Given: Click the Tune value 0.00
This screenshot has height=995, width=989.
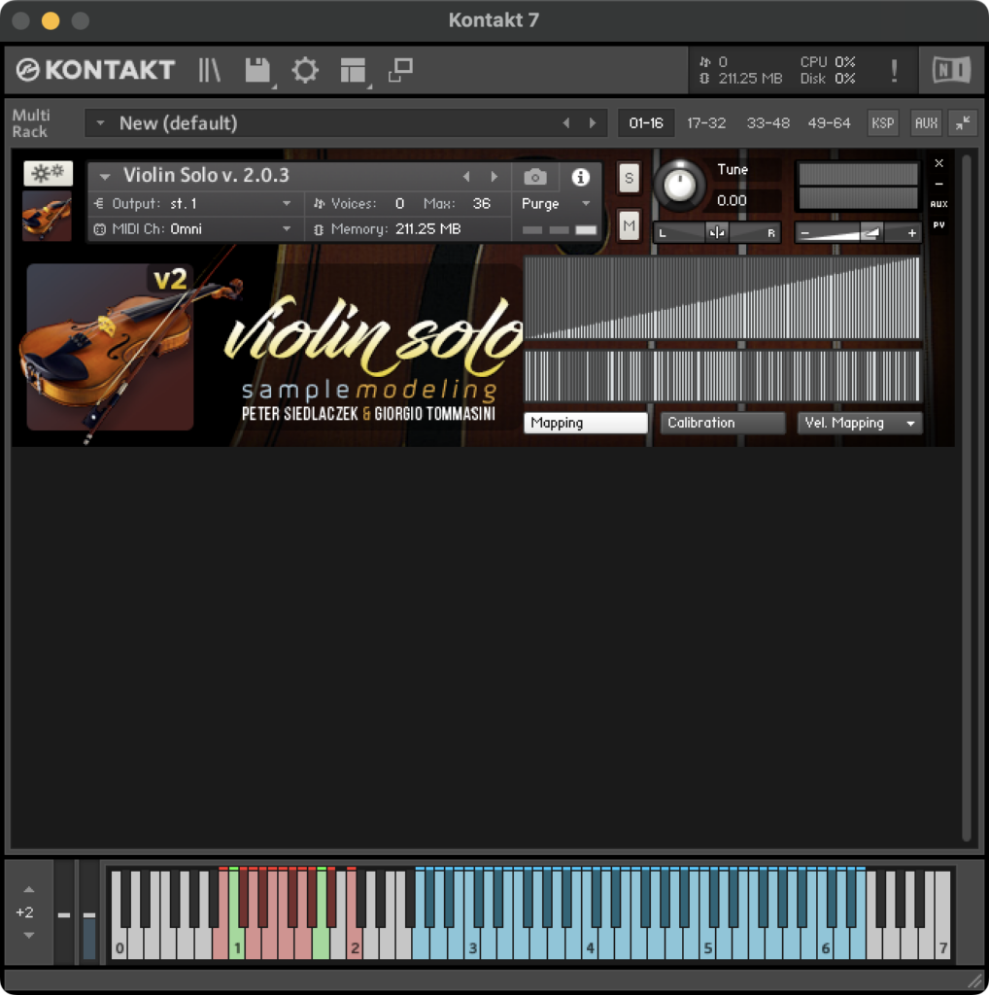Looking at the screenshot, I should point(732,200).
